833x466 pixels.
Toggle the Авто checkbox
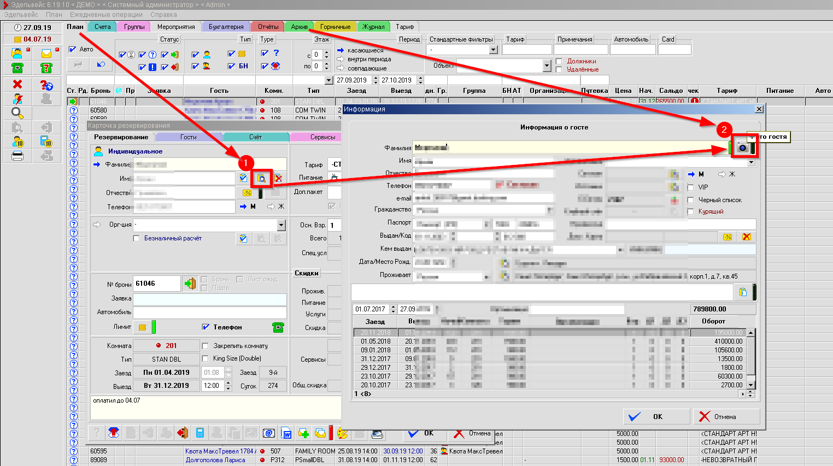(x=72, y=49)
